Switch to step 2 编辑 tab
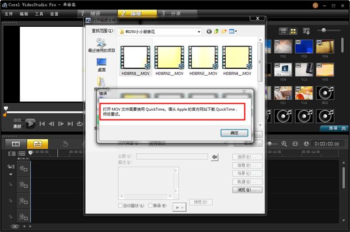This screenshot has width=350, height=232. (137, 13)
